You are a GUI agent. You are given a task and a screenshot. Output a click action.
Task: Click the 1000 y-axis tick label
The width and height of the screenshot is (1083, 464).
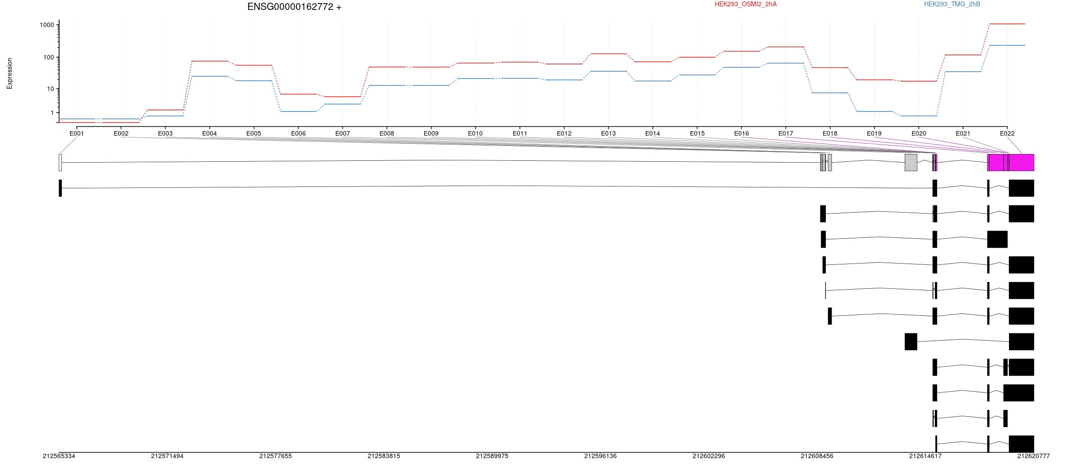(x=47, y=25)
